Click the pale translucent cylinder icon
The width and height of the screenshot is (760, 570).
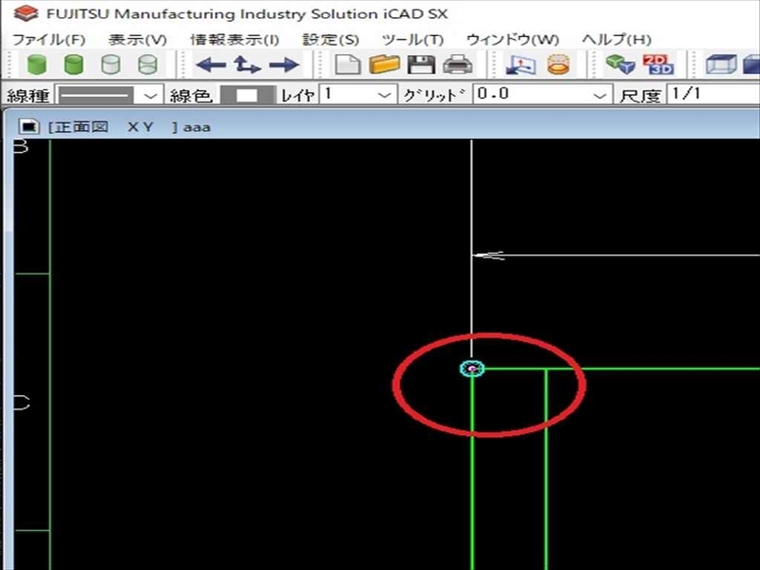tap(110, 65)
